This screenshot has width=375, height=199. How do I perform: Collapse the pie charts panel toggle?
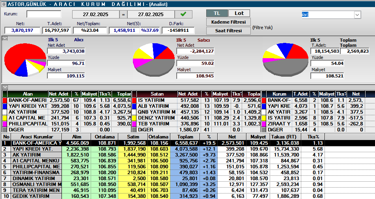pyautogui.click(x=5, y=39)
